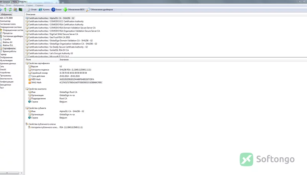Select Безопасность in the sidebar tree

coord(6,79)
